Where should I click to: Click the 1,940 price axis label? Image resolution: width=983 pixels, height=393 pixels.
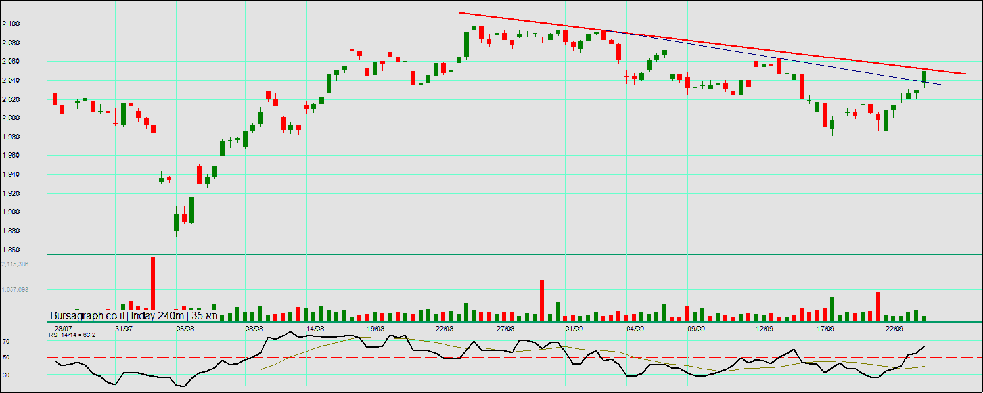coord(11,175)
